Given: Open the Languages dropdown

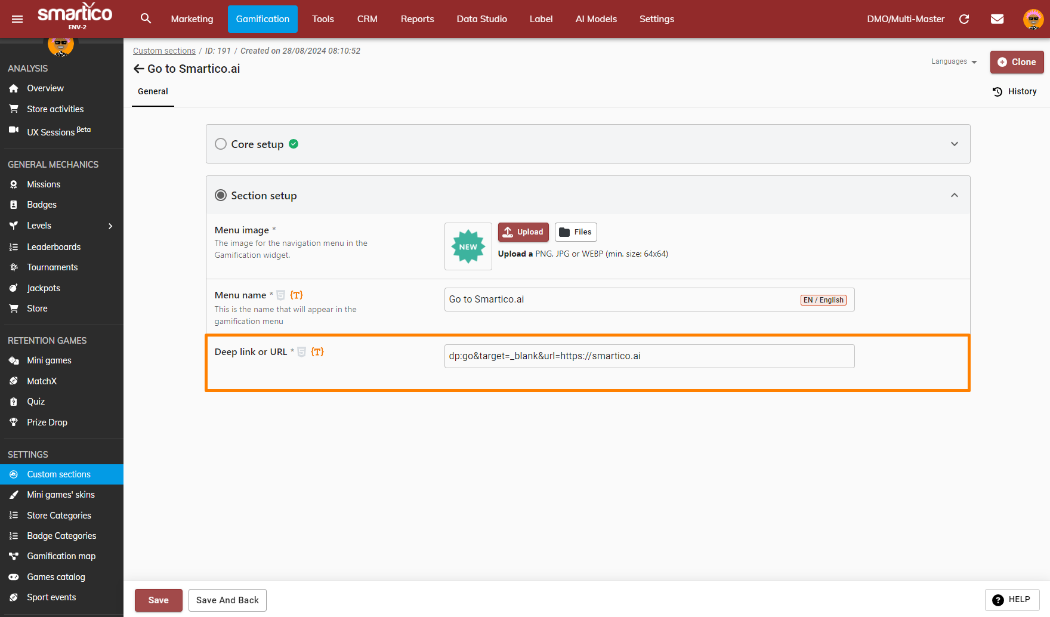Looking at the screenshot, I should 954,61.
